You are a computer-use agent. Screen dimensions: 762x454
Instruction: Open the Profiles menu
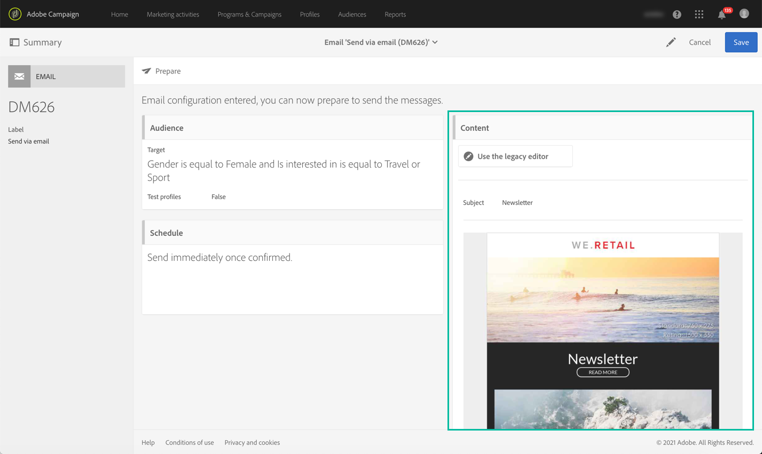(x=310, y=14)
